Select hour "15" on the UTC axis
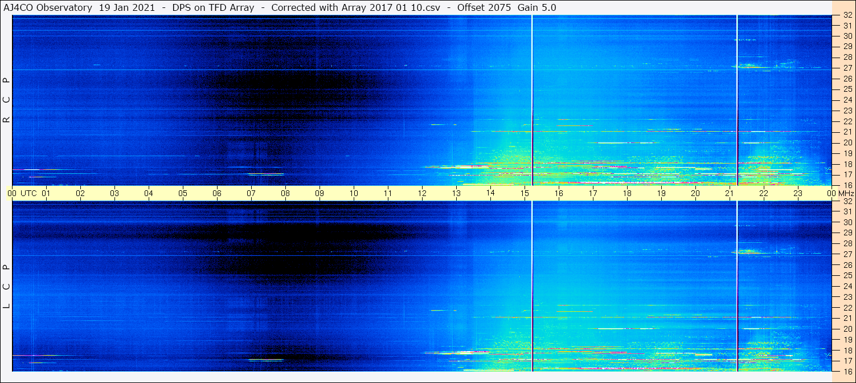 click(x=525, y=193)
